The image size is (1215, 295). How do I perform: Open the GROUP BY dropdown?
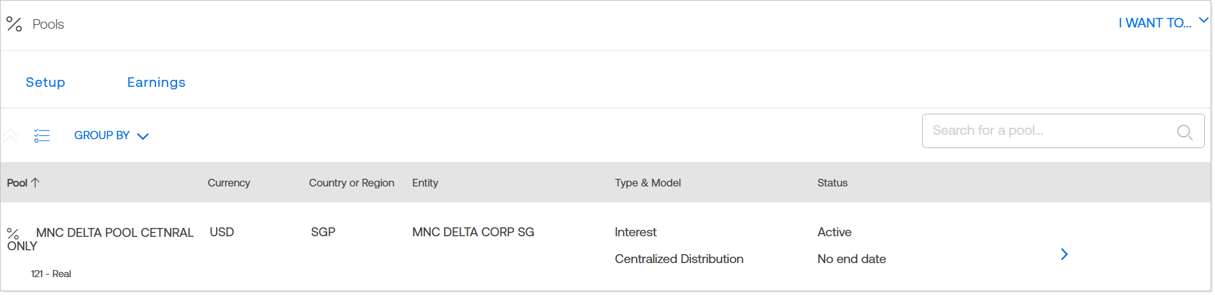111,135
